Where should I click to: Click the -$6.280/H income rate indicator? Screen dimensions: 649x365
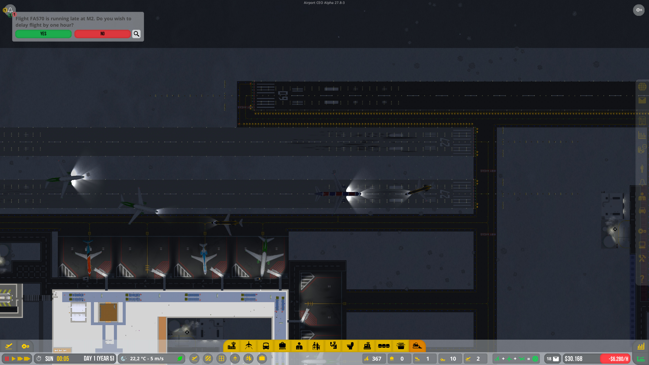[x=616, y=359]
